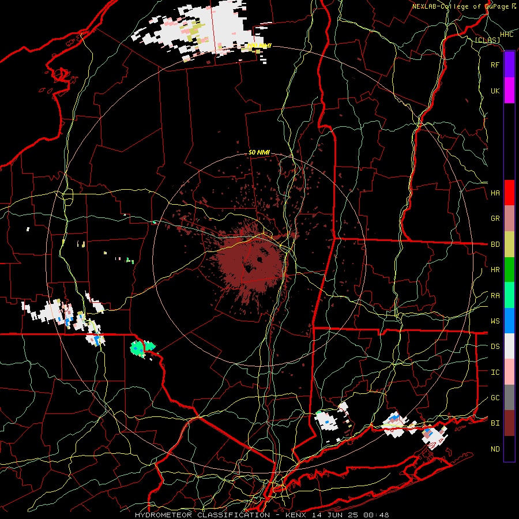
Task: Select the DS white legend swatch
Action: pyautogui.click(x=509, y=346)
